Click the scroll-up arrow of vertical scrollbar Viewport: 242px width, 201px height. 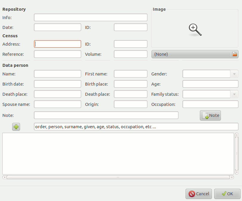[237, 135]
